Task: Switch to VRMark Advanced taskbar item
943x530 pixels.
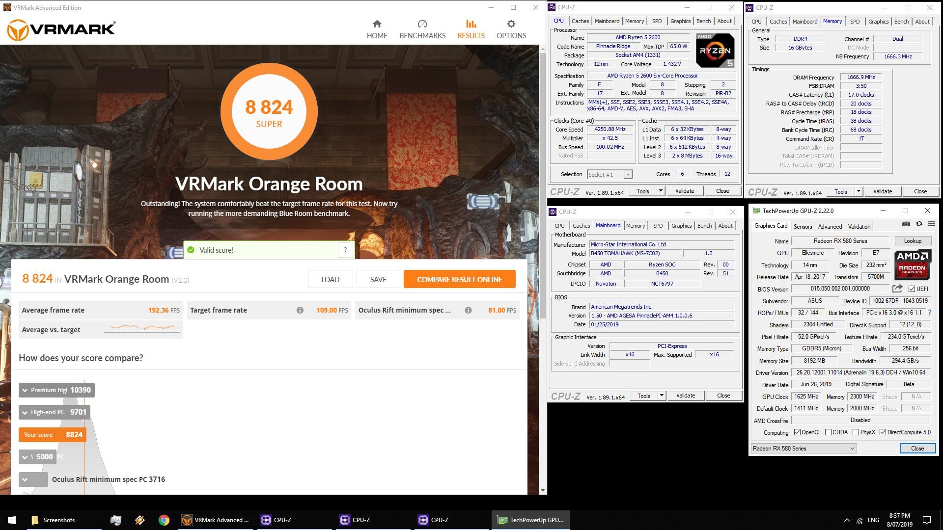Action: [216, 520]
